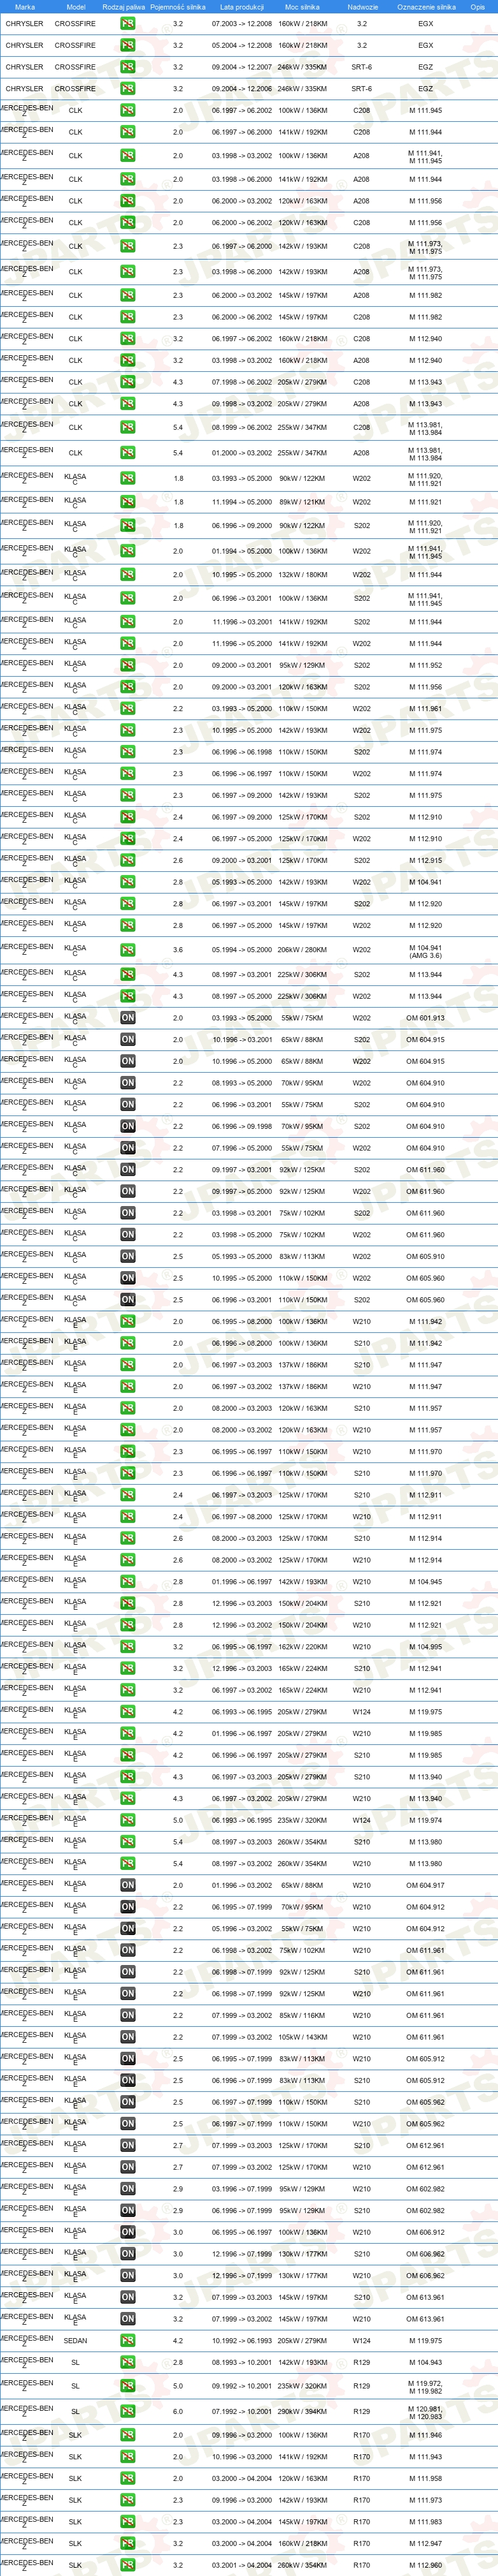Click PB icon in Crossfire 09.2004 -> 12.2006 row
Viewport: 498px width, 2576px height.
pos(128,89)
